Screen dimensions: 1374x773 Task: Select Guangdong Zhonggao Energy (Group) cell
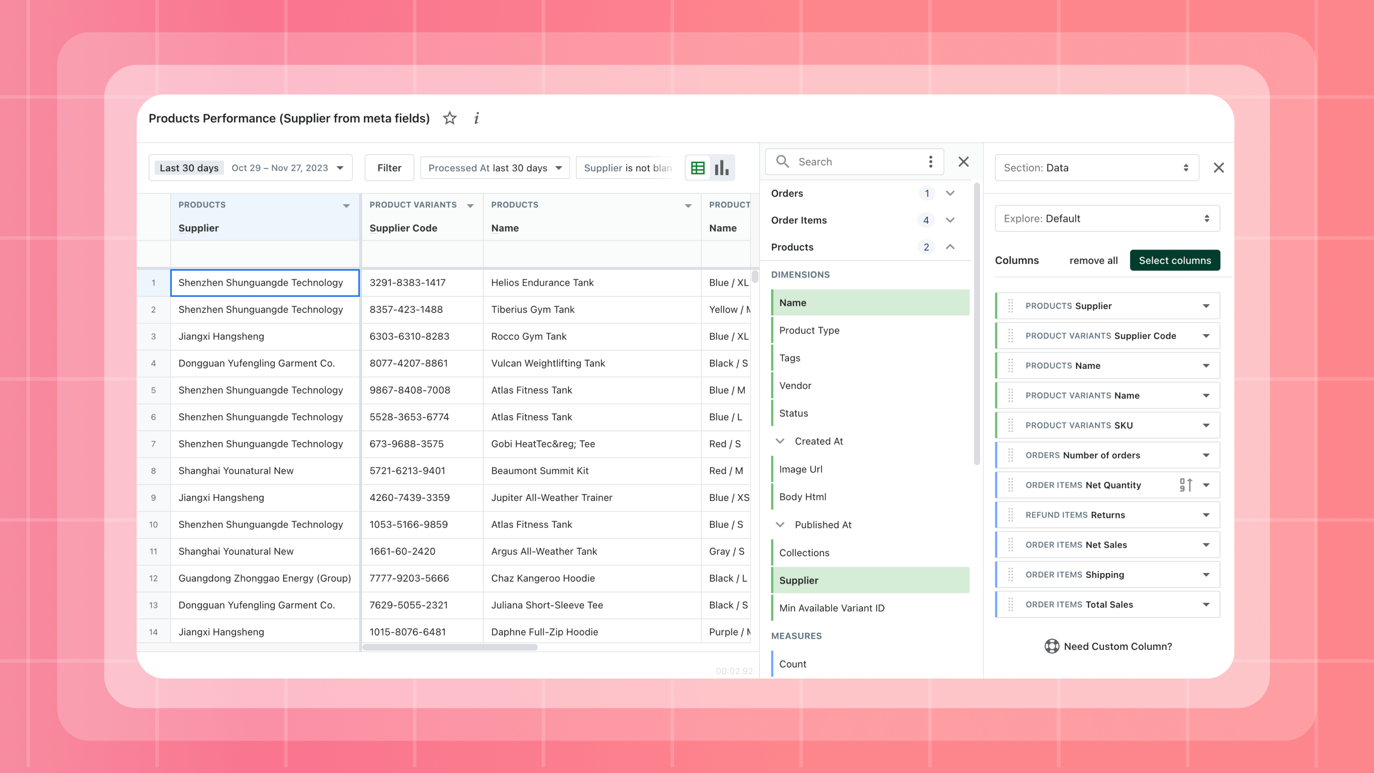coord(265,578)
